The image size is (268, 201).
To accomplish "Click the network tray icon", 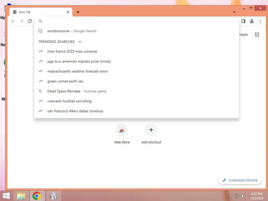I will [237, 196].
